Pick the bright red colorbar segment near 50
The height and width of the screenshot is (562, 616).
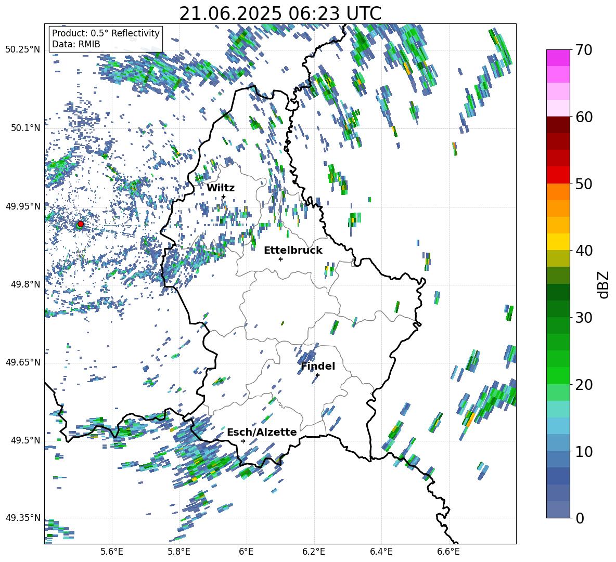(558, 175)
